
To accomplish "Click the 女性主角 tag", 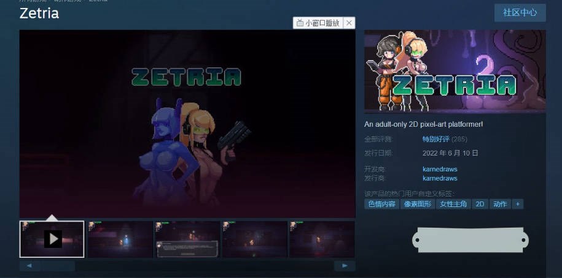I will click(x=453, y=204).
